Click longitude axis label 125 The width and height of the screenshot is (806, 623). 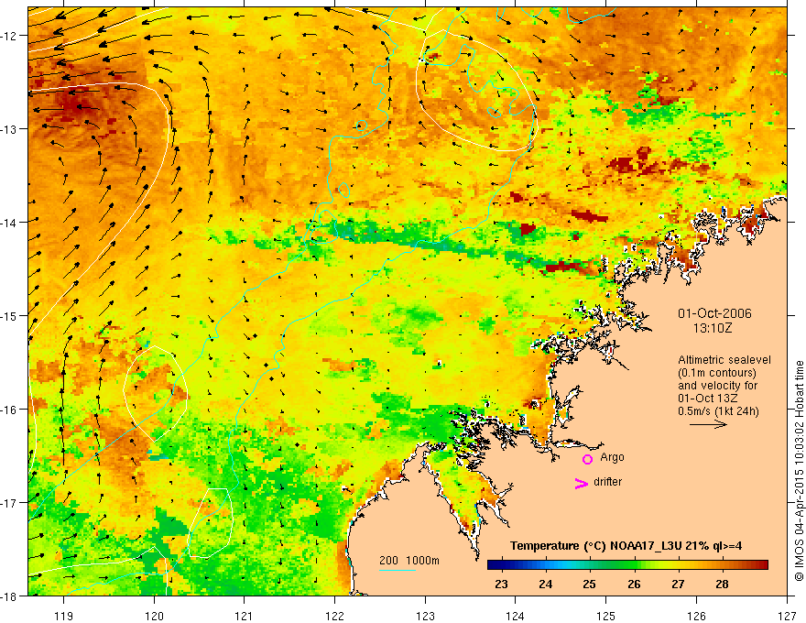coord(606,616)
